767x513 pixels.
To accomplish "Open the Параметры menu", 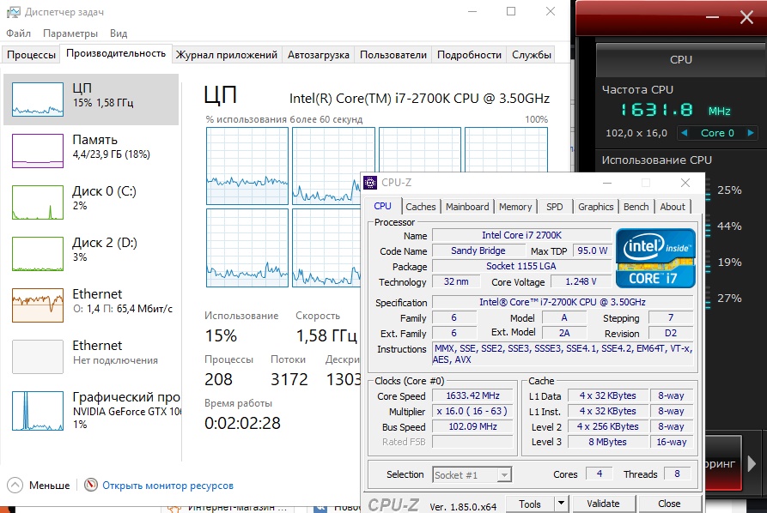I will point(70,33).
